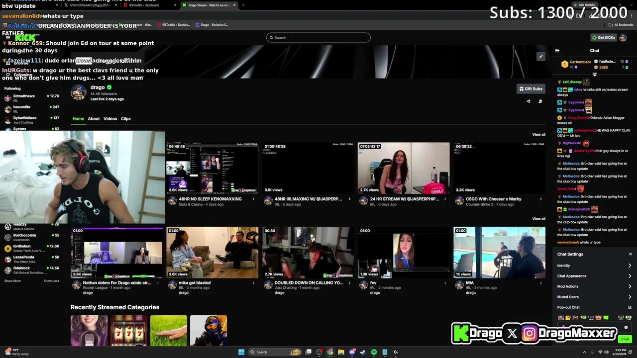Open the Get KICKs button
Image resolution: width=637 pixels, height=358 pixels.
[x=603, y=38]
